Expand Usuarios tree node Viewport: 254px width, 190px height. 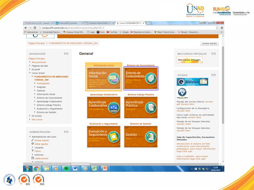pyautogui.click(x=33, y=147)
